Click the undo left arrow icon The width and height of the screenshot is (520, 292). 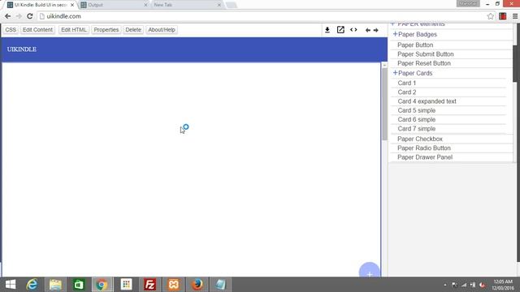click(368, 30)
